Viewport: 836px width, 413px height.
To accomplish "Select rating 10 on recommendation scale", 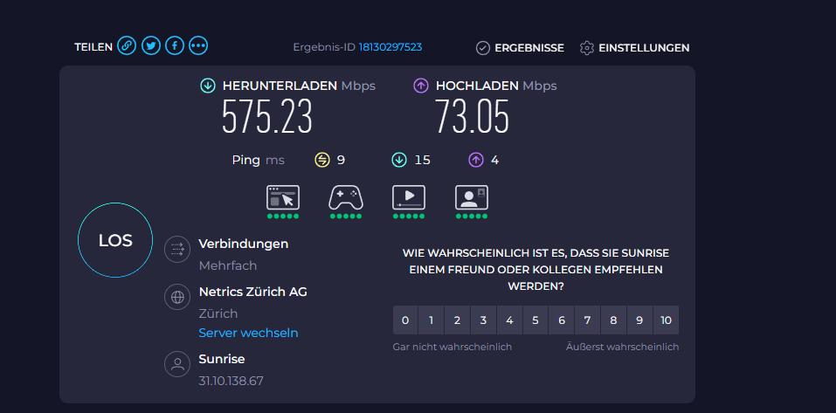I will coord(666,320).
